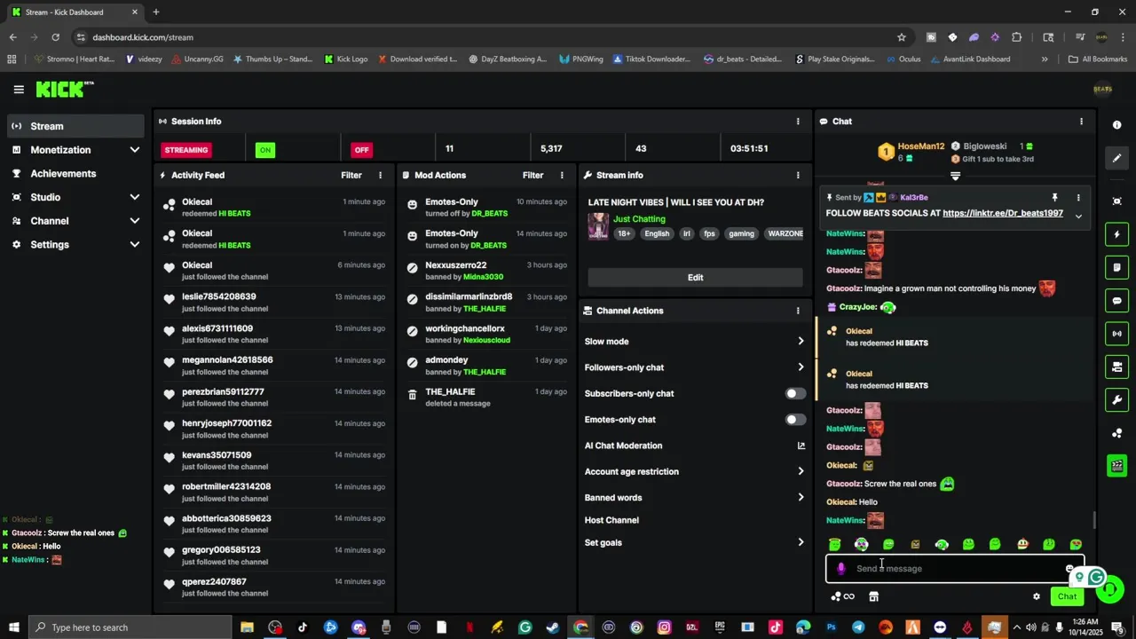Click the document icon in right sidebar

[1117, 267]
